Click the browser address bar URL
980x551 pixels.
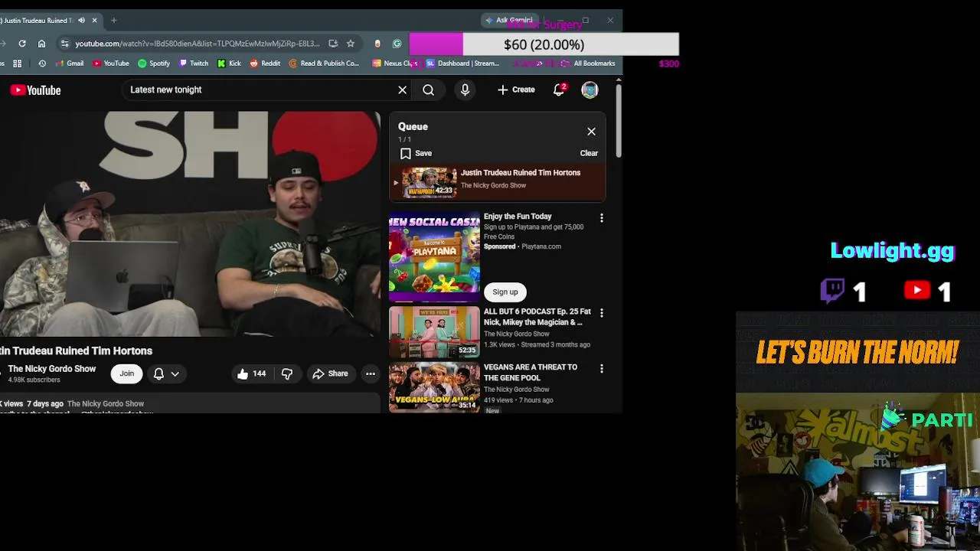(198, 44)
